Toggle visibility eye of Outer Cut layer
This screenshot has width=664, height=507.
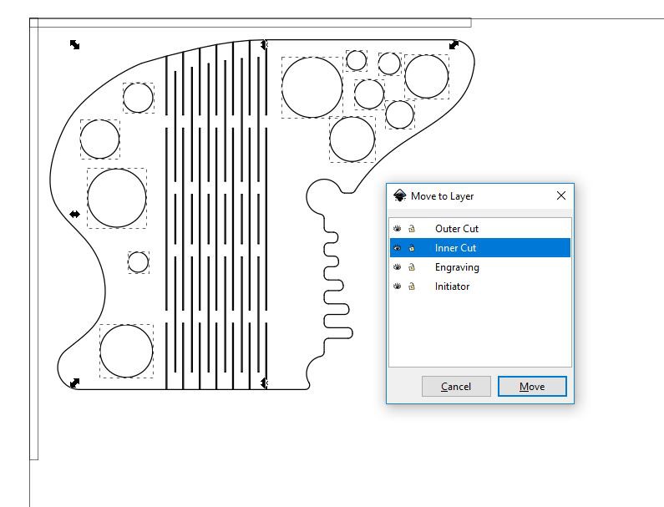click(x=397, y=229)
